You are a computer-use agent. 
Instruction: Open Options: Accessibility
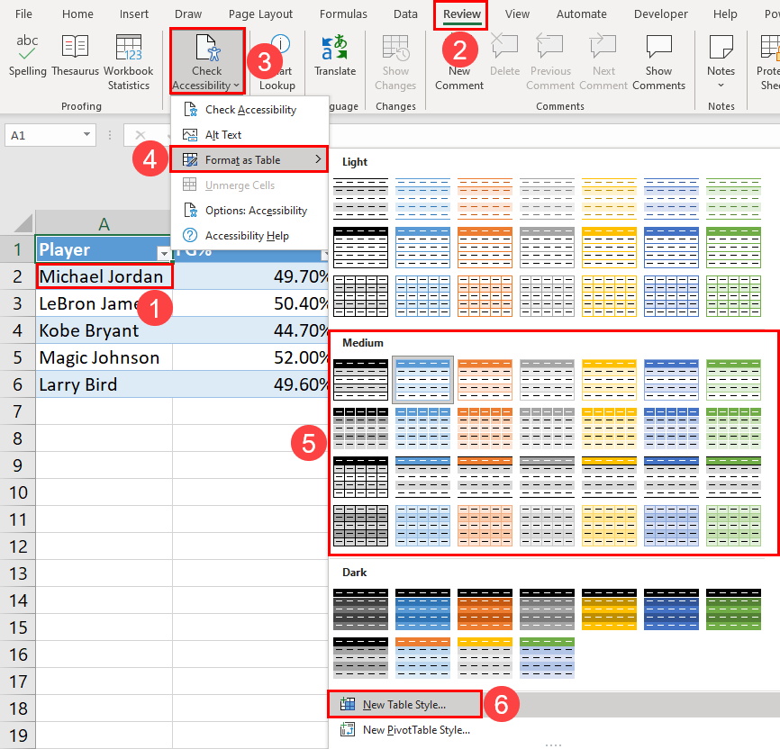[249, 211]
